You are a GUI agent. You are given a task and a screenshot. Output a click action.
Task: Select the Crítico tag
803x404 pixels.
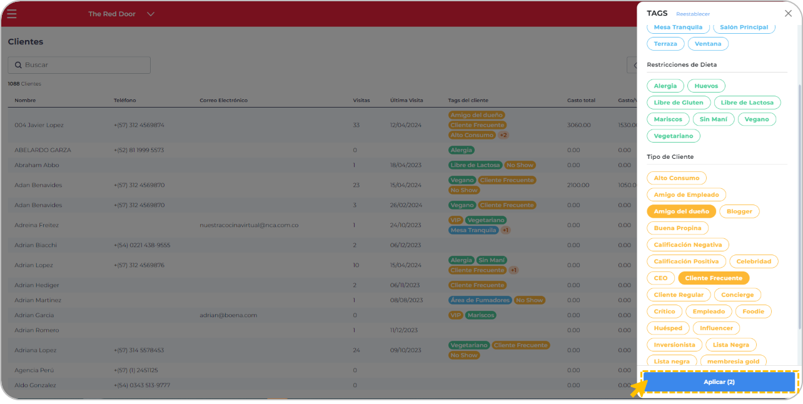point(665,311)
